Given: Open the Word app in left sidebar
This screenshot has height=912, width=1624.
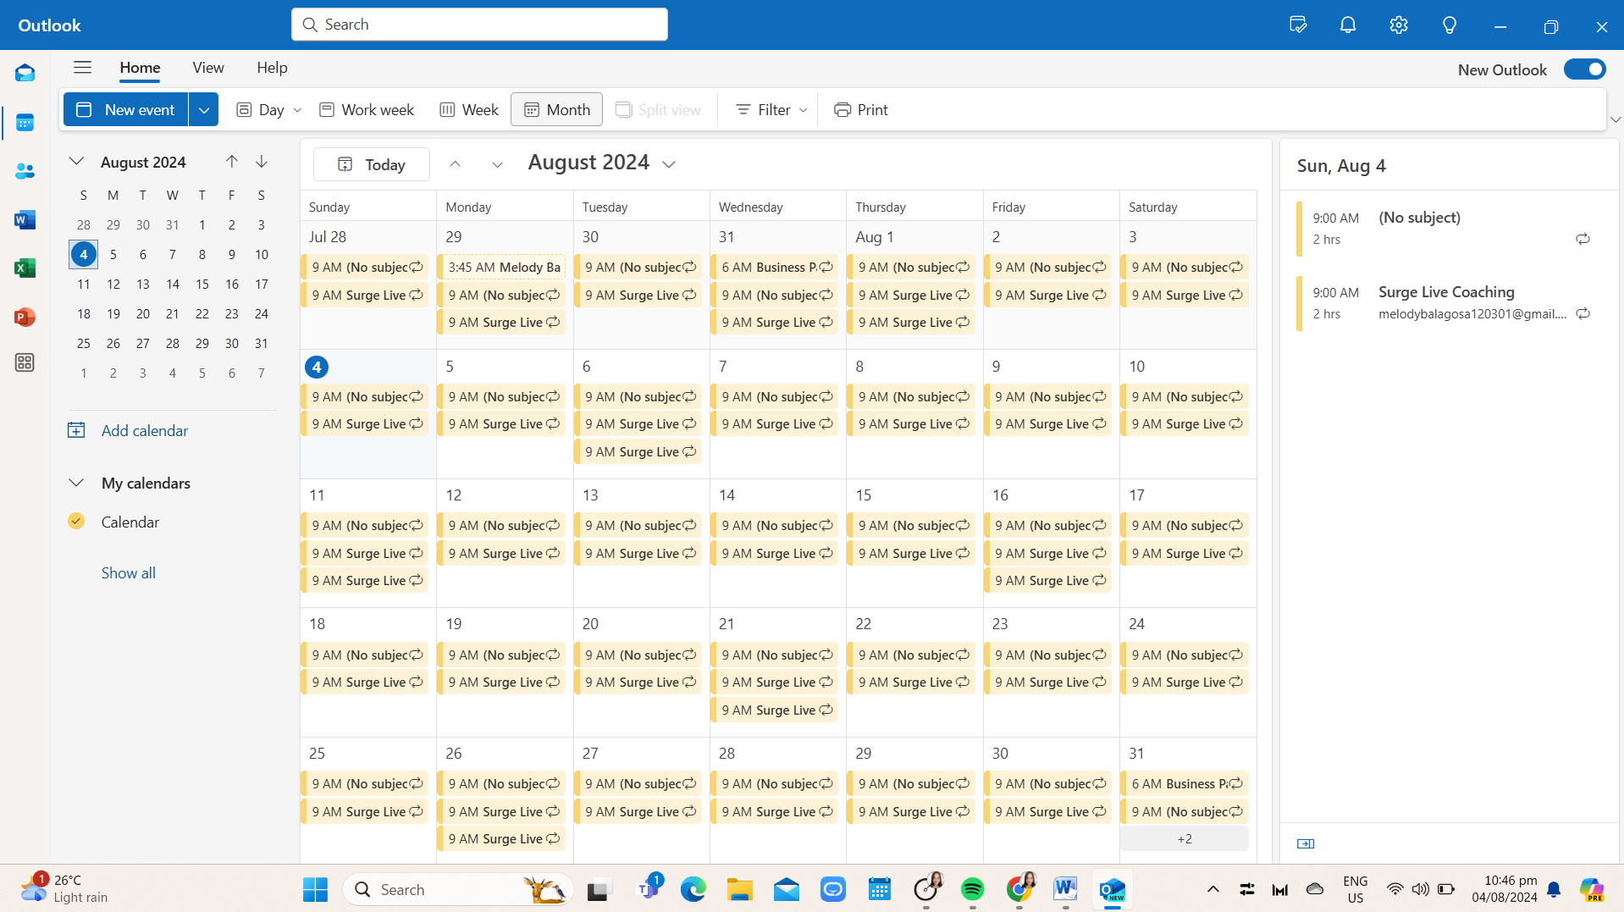Looking at the screenshot, I should 25,220.
